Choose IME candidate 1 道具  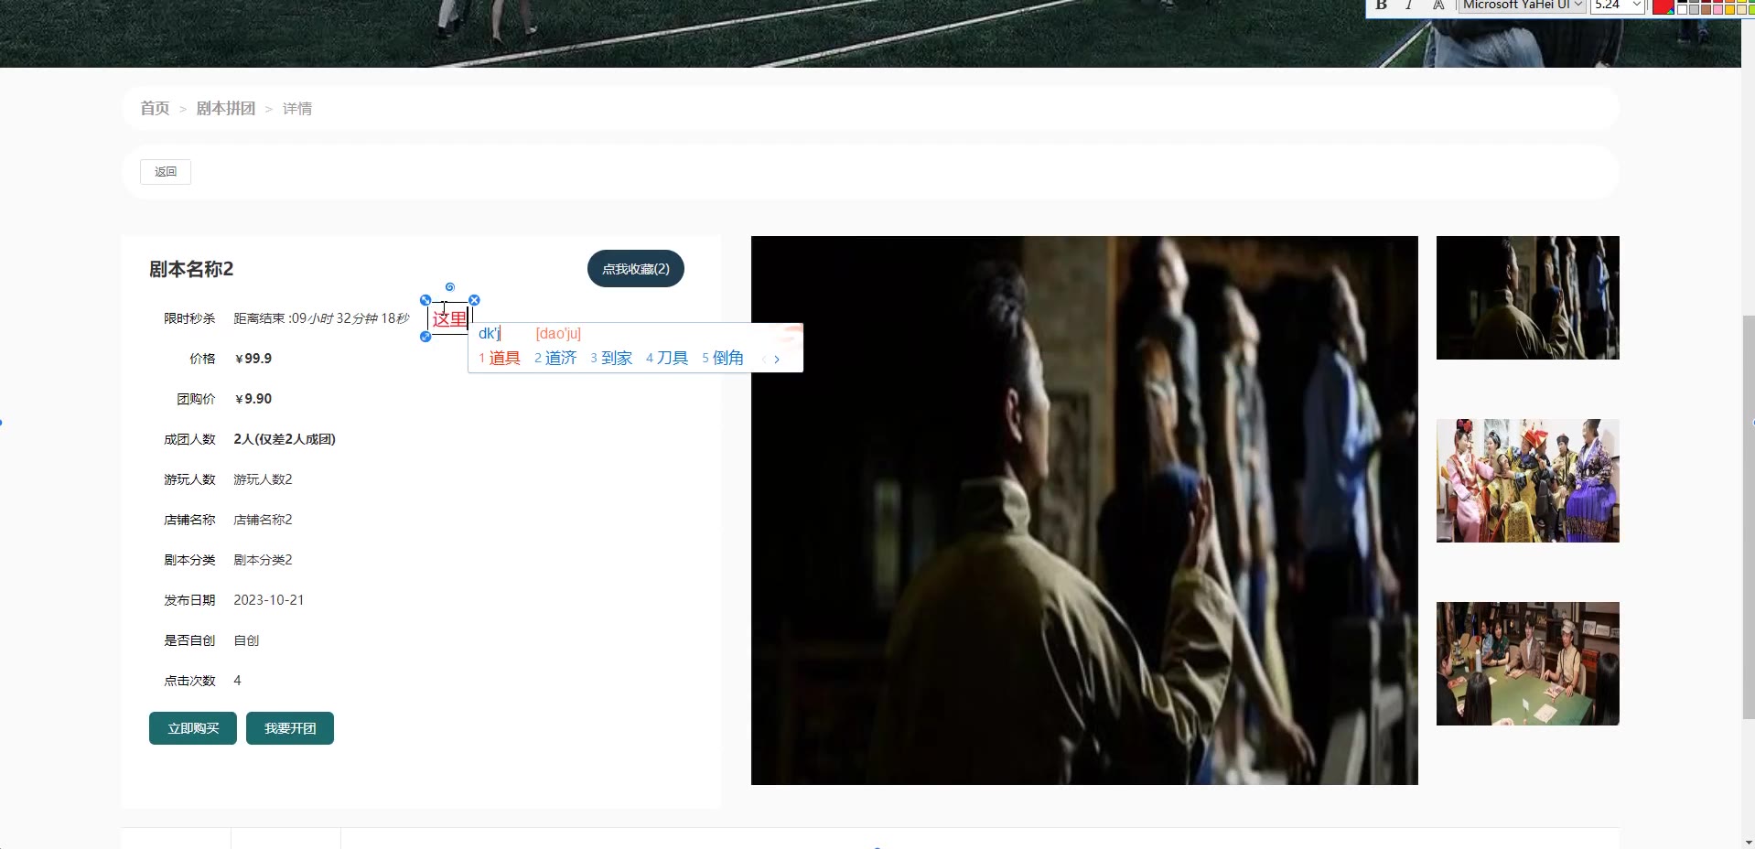click(500, 358)
